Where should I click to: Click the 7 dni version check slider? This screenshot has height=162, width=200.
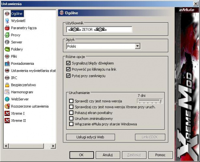pyautogui.click(x=150, y=101)
